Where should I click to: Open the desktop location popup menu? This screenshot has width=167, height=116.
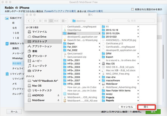pos(91,21)
